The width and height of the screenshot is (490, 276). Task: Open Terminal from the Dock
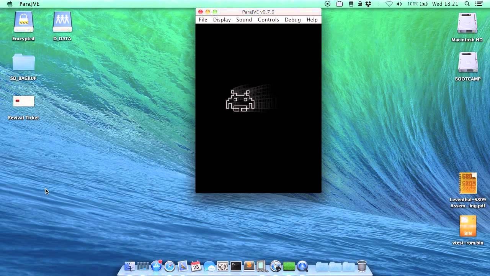pos(236,266)
